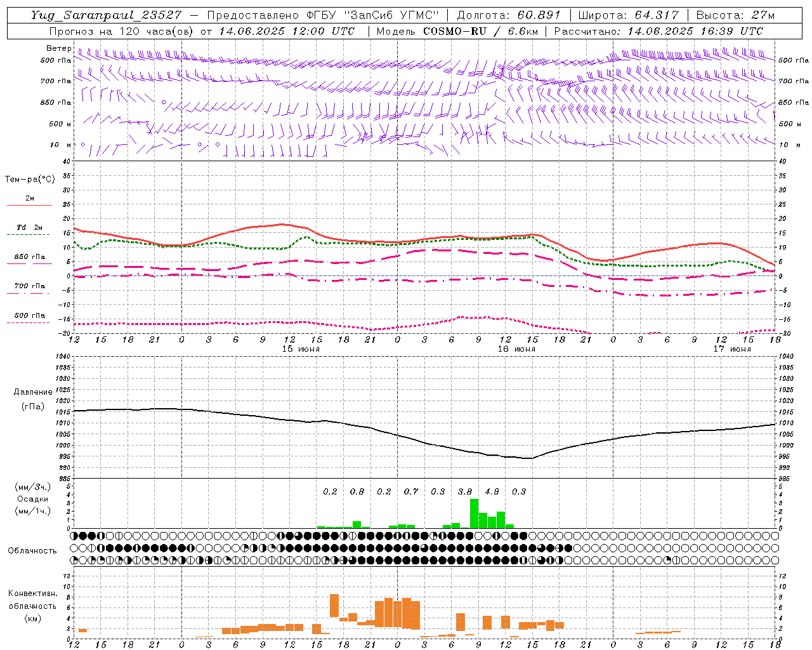Select the 'Широта: 64.317' header value
Image resolution: width=812 pixels, height=650 pixels.
628,15
